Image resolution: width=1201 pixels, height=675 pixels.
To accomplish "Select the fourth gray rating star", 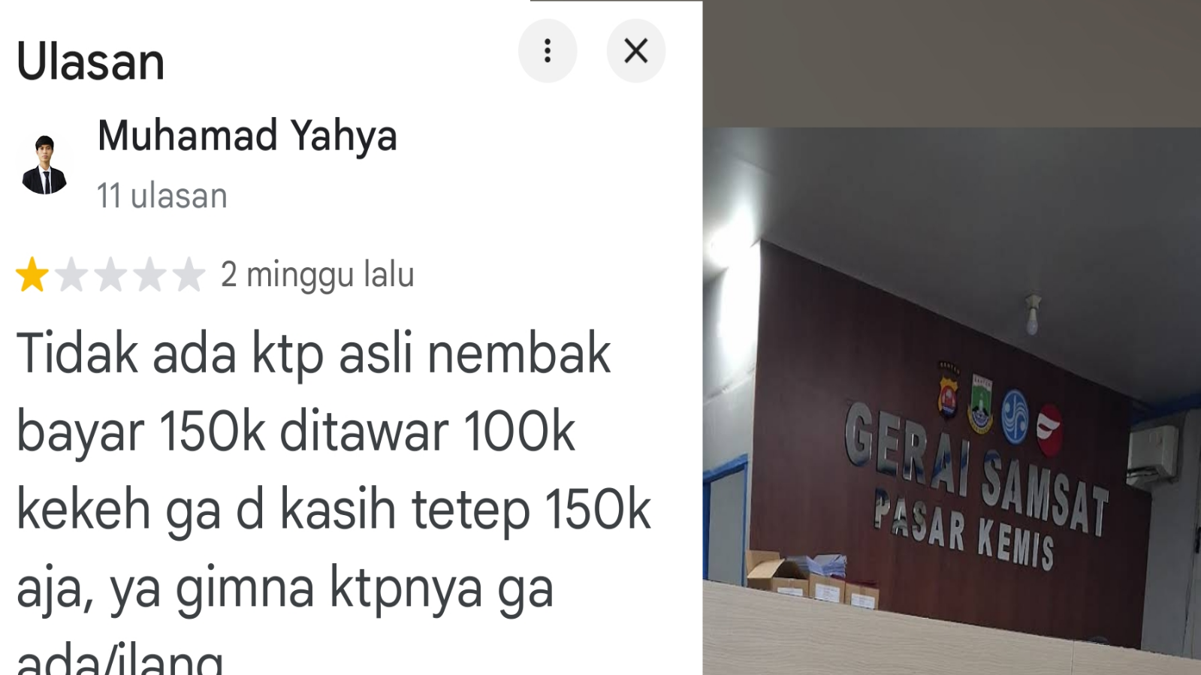I will coord(149,275).
